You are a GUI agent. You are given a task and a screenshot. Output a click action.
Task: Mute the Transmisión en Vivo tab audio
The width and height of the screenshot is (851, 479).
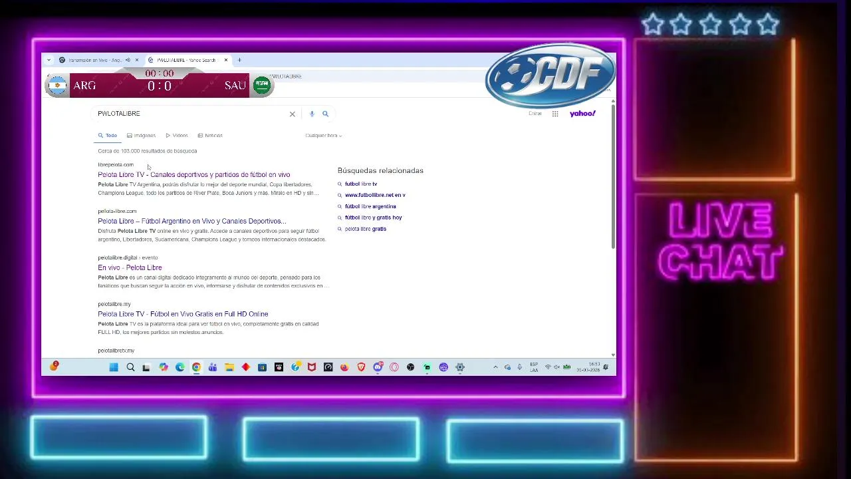128,60
